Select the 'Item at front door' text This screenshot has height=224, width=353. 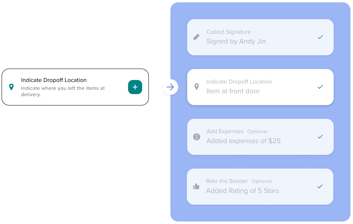[233, 91]
